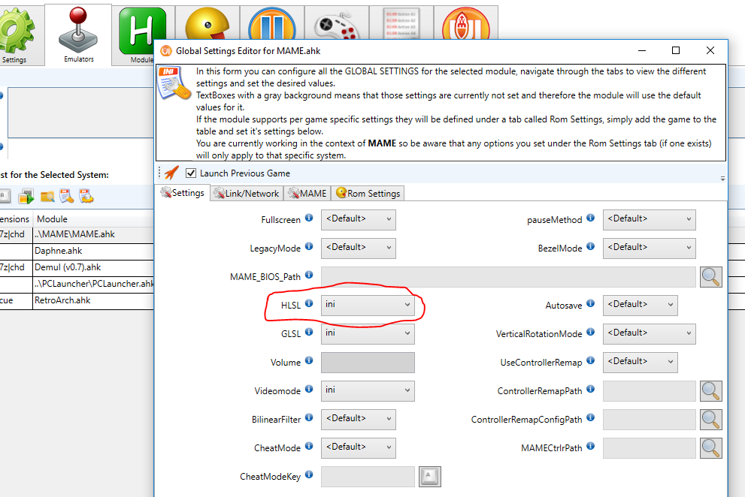Click the MAMECtrlrPath info icon
The width and height of the screenshot is (745, 497).
pyautogui.click(x=591, y=446)
